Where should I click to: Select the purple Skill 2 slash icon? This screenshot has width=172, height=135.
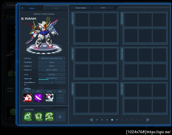(x=38, y=98)
